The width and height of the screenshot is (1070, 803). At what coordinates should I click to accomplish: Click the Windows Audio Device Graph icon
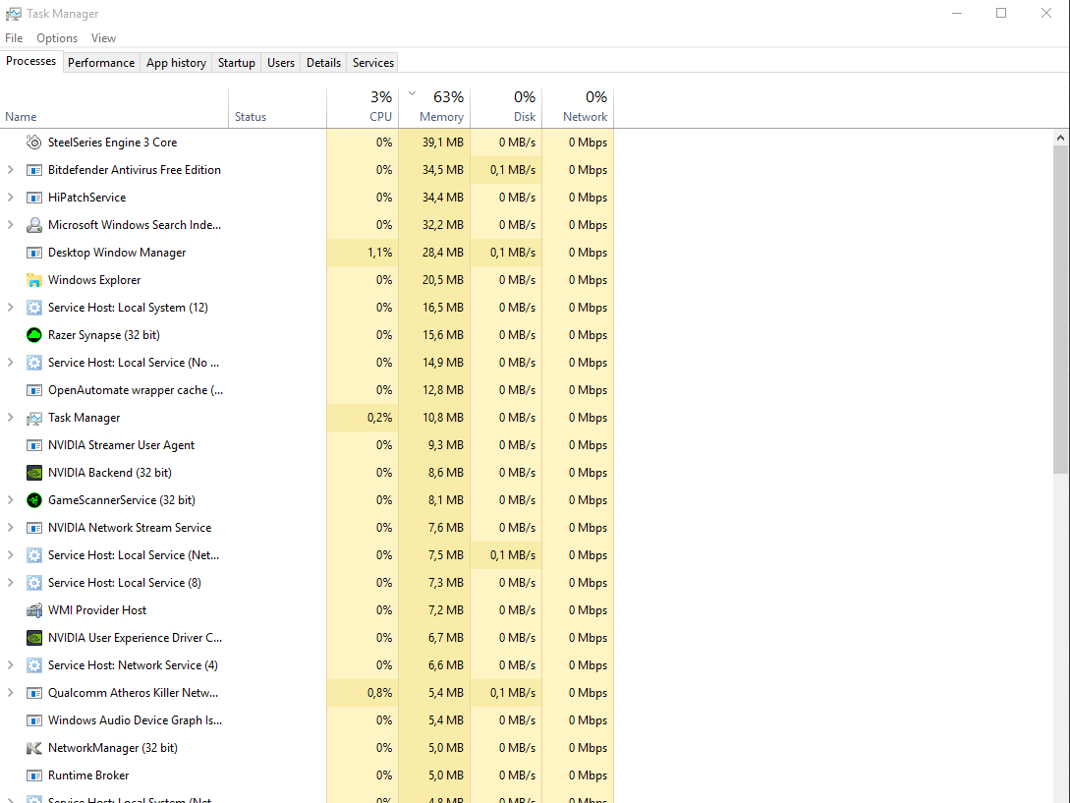34,720
